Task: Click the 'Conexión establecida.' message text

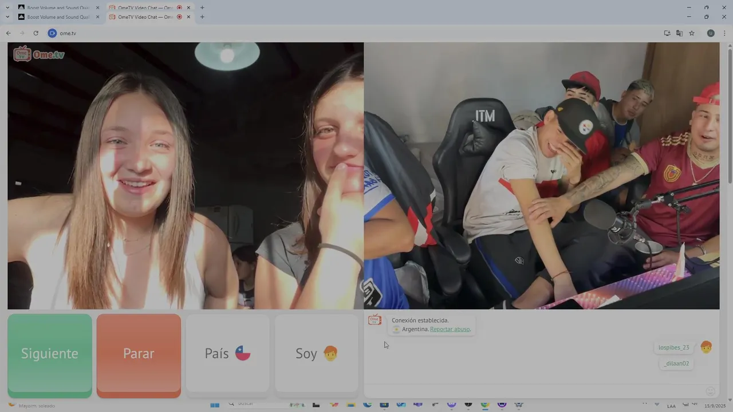Action: point(420,320)
